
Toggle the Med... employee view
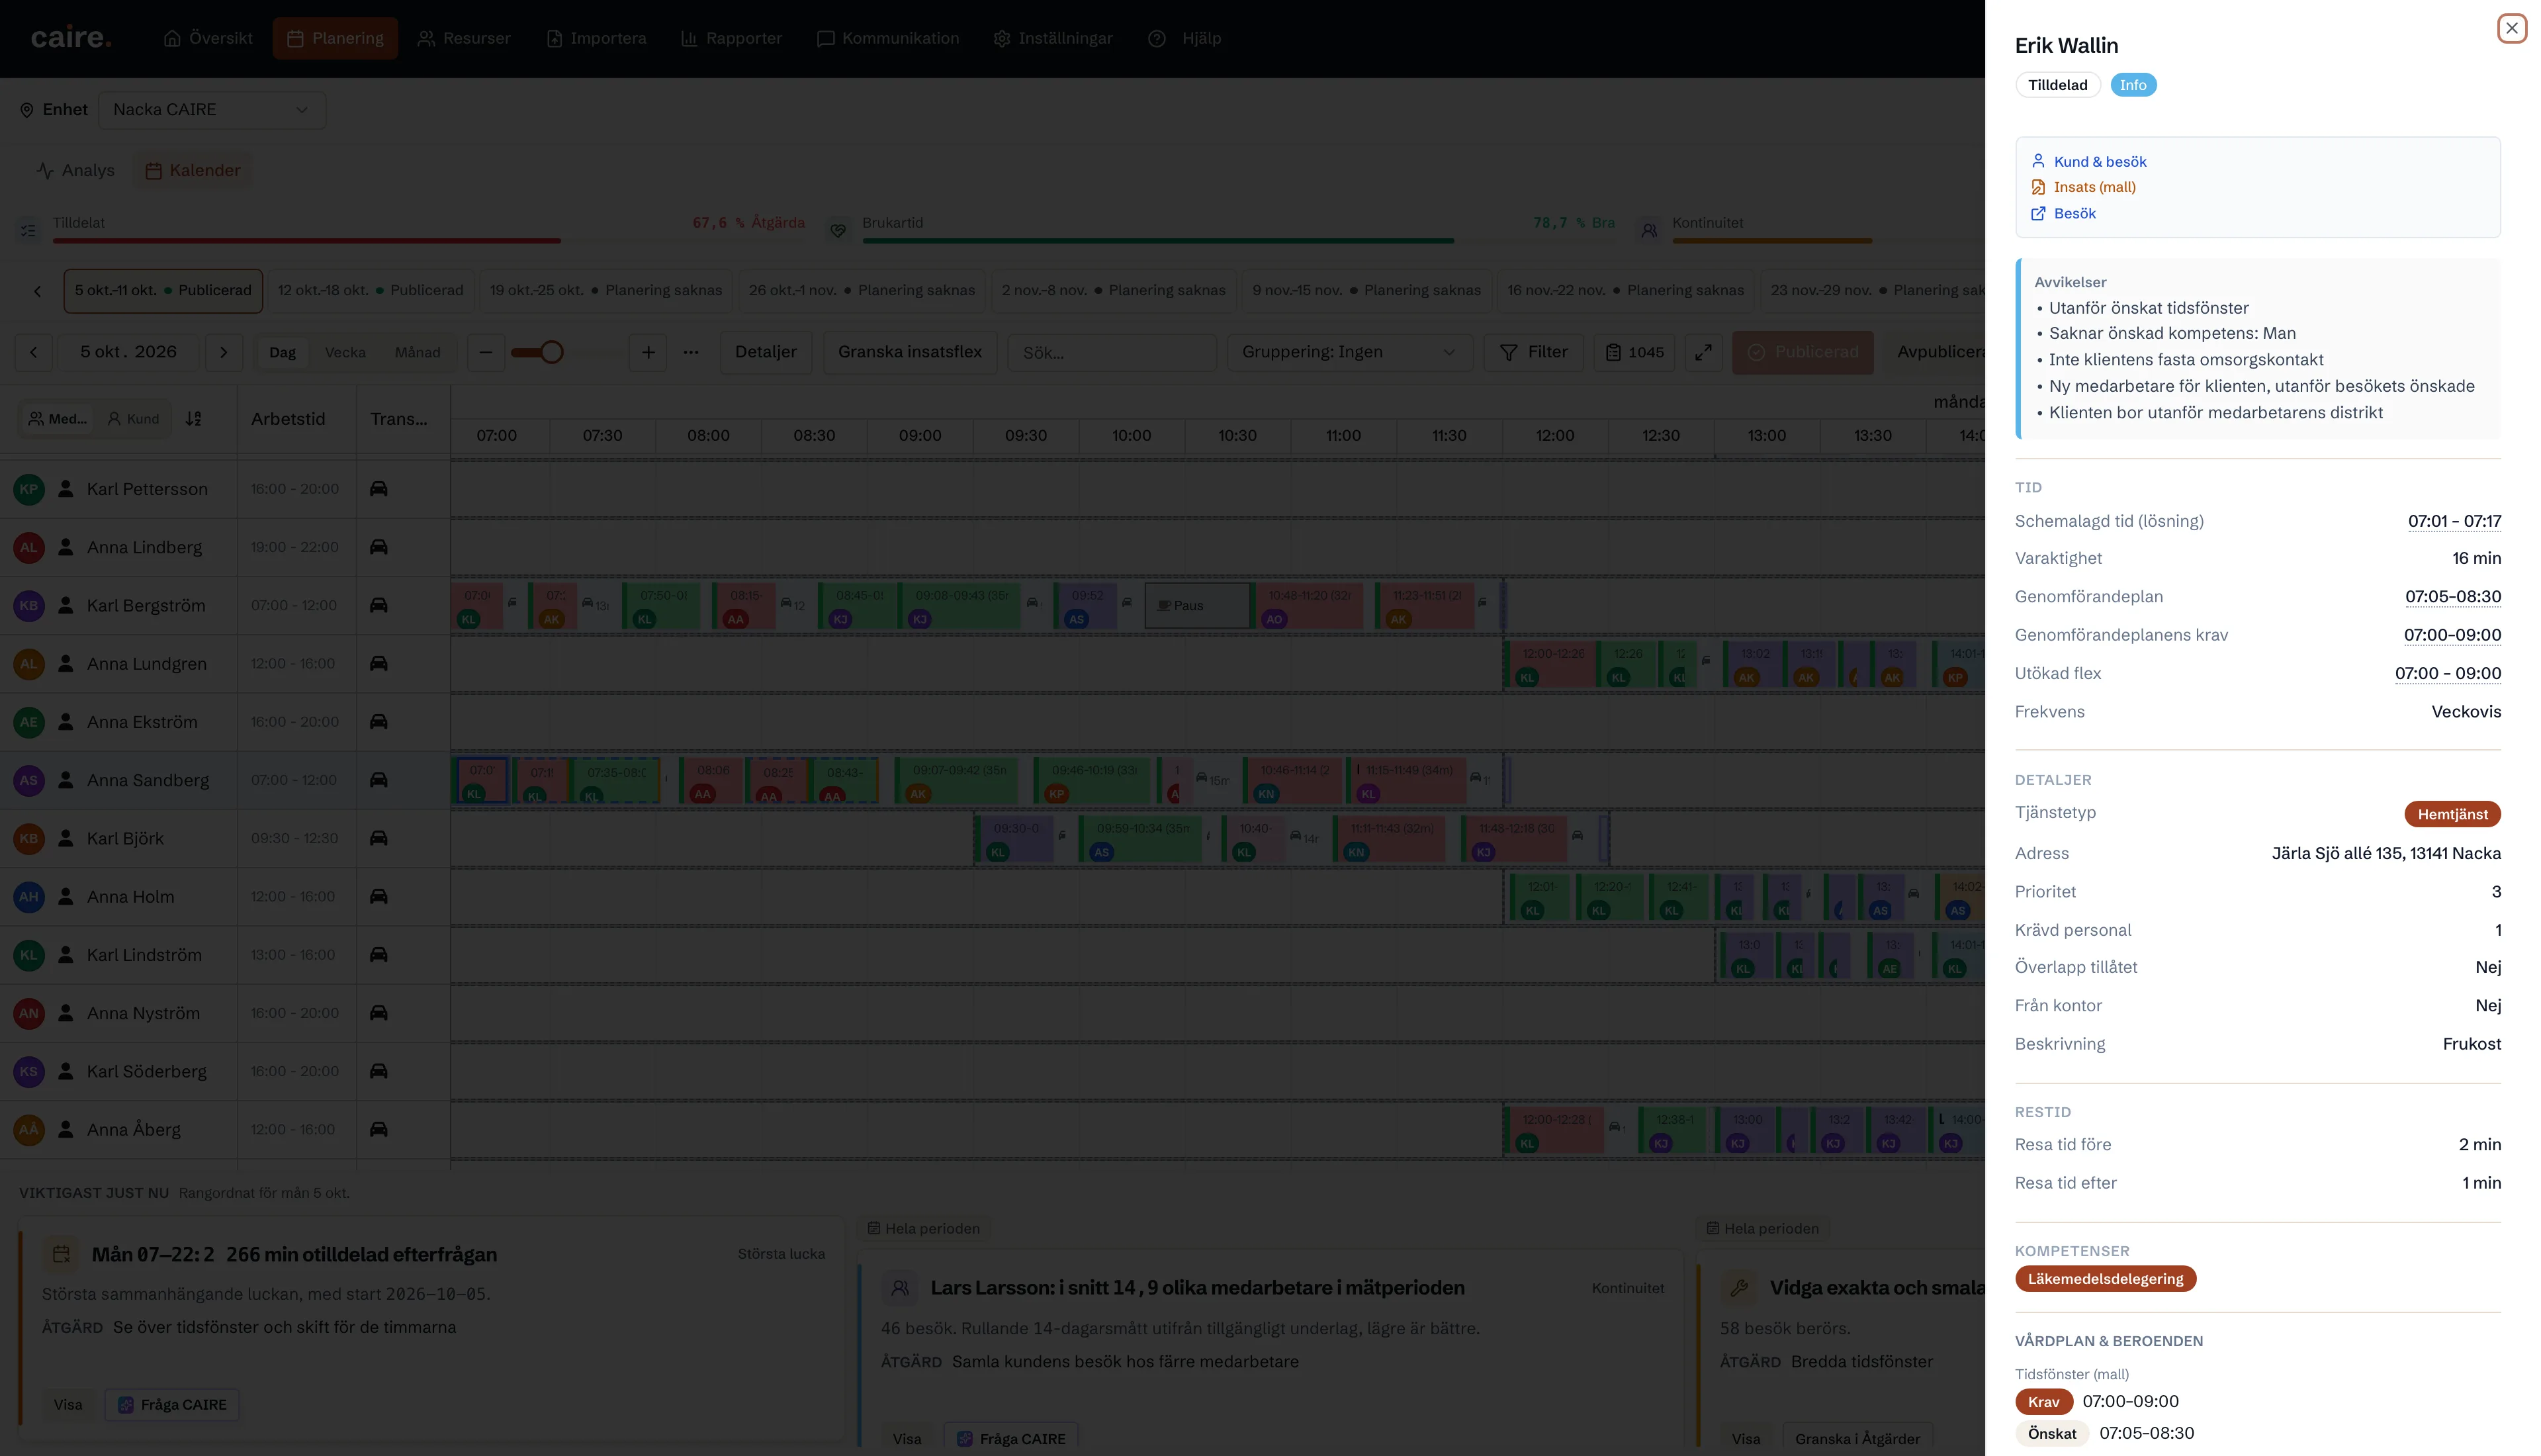coord(58,419)
